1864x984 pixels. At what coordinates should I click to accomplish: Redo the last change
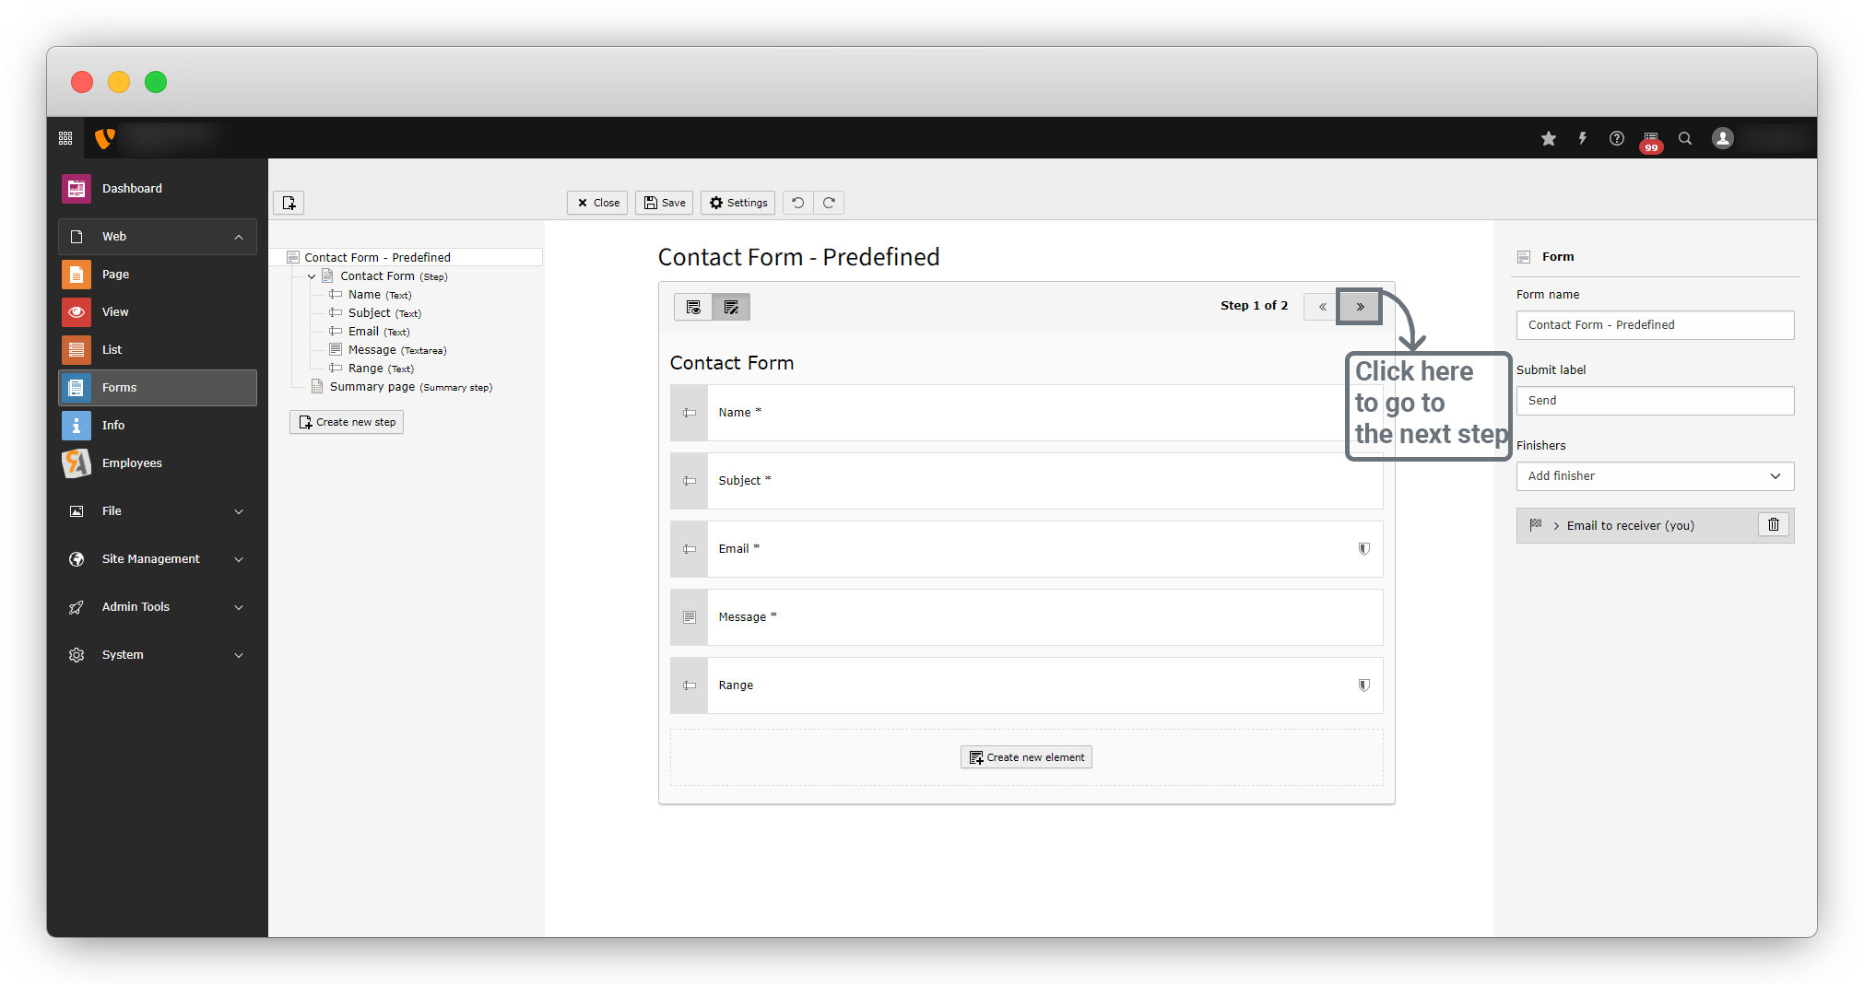coord(829,203)
